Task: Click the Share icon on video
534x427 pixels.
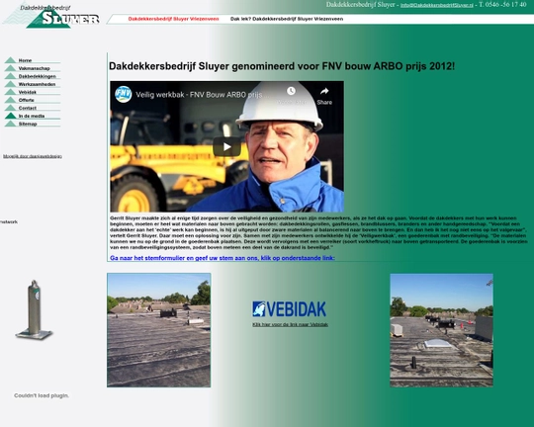Action: click(x=324, y=96)
